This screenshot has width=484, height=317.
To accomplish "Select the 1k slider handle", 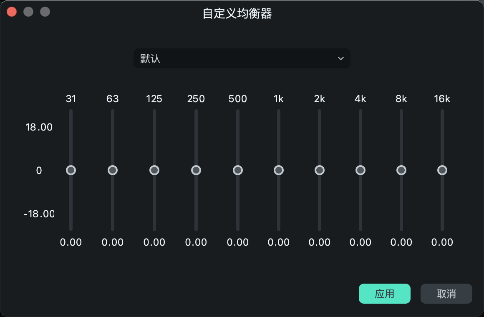I will point(278,170).
